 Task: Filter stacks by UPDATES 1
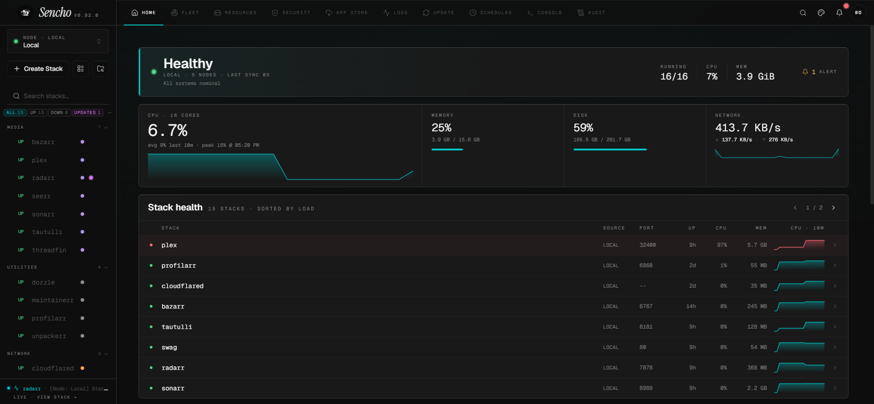pos(87,113)
